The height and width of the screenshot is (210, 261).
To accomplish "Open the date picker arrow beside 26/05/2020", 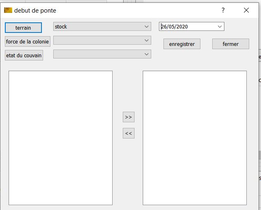I will [220, 27].
